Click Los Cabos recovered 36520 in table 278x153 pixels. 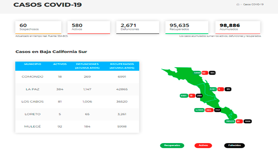(122, 102)
